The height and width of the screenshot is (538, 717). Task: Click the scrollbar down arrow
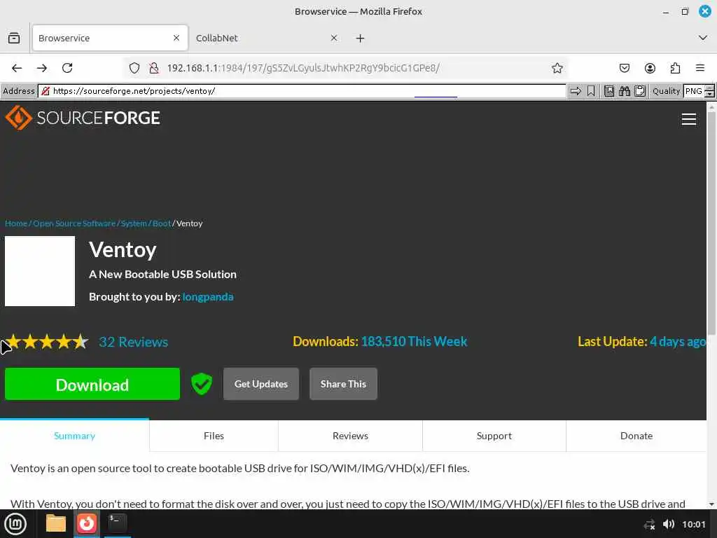click(x=711, y=504)
